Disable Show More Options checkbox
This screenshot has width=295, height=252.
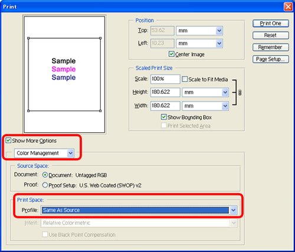(x=8, y=140)
